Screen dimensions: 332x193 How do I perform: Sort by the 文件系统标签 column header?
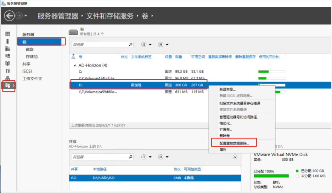coord(141,57)
